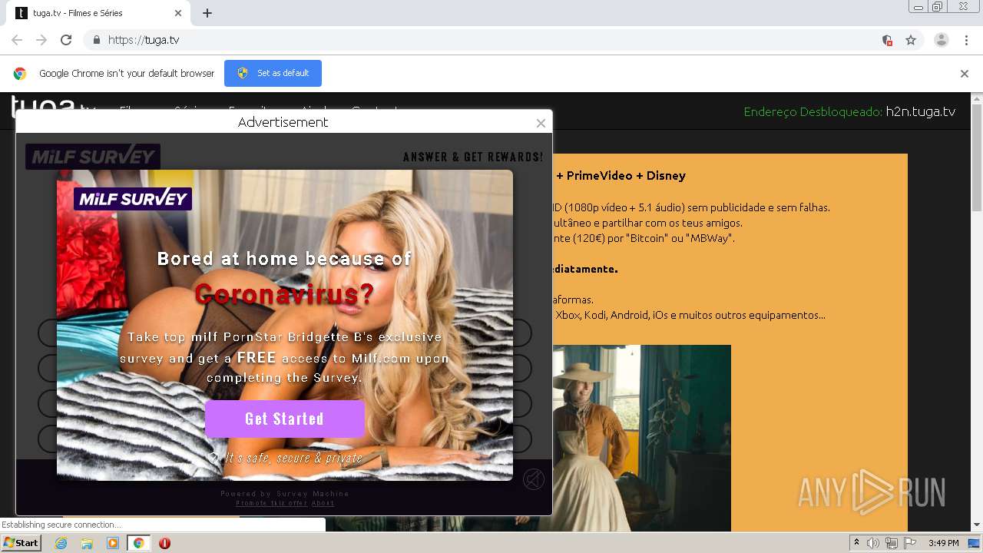983x553 pixels.
Task: Click the page scrollbar down arrow
Action: [x=977, y=525]
